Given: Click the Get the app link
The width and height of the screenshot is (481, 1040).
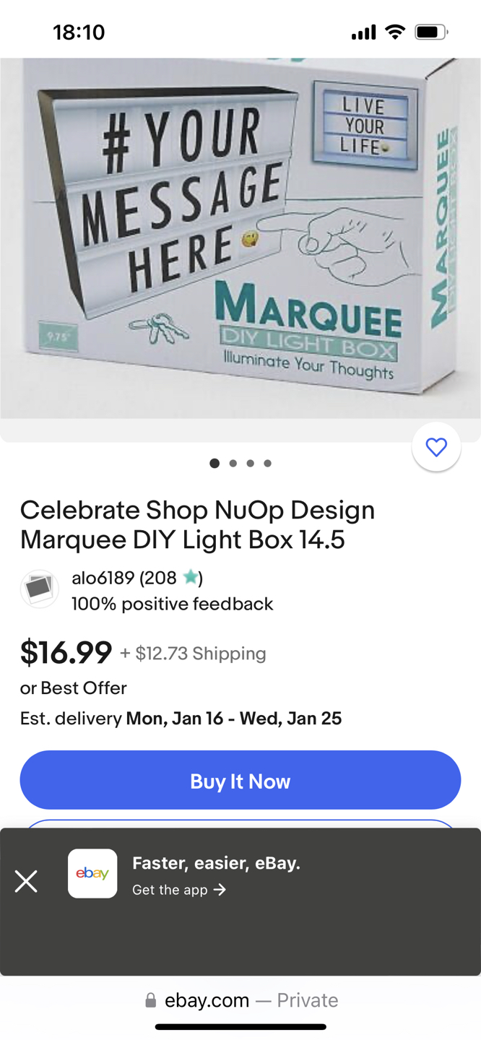Looking at the screenshot, I should [x=170, y=890].
